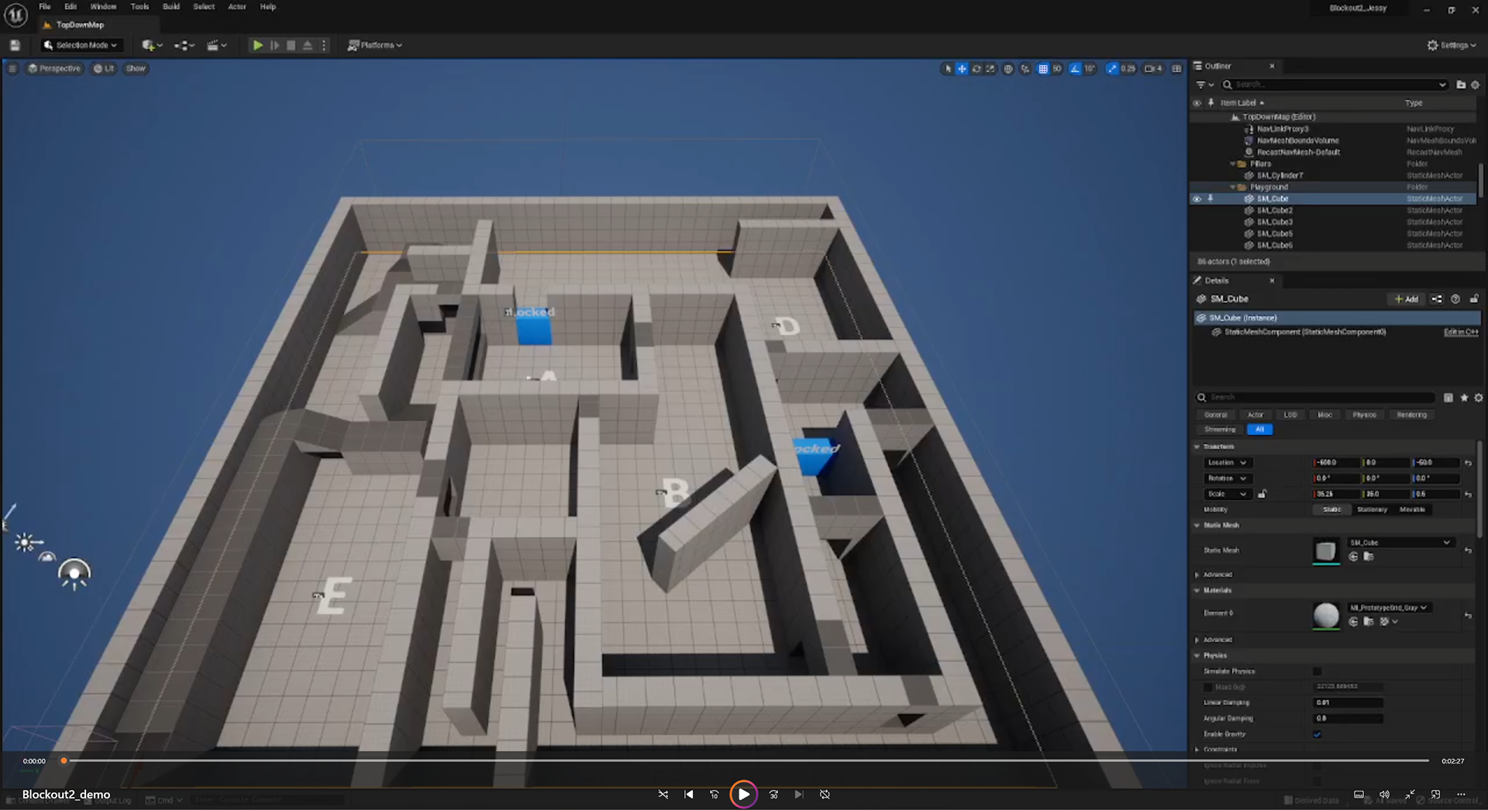The image size is (1488, 810).
Task: Open Outliner filter dropdown
Action: tap(1204, 84)
